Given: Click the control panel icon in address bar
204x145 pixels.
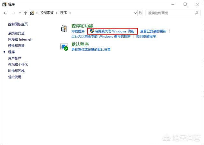Looking at the screenshot, I should (32, 13).
